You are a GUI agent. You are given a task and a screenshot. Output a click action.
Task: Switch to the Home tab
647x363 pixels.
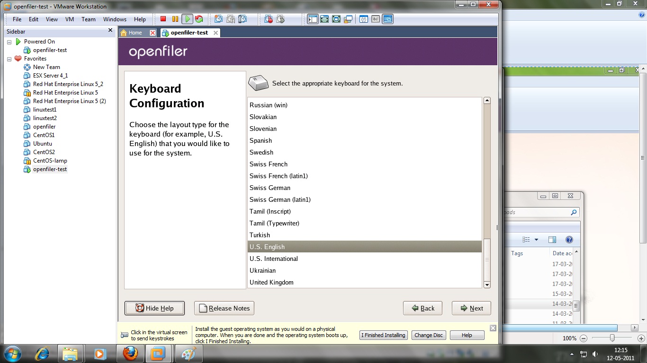tap(135, 33)
